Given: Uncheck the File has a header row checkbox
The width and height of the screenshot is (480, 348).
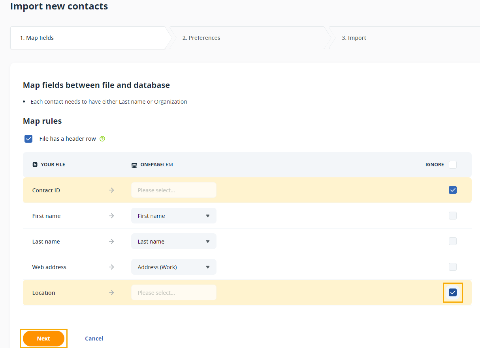Looking at the screenshot, I should click(28, 139).
